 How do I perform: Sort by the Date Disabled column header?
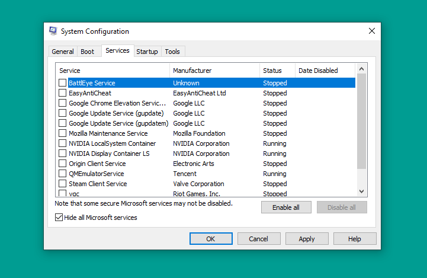tap(325, 71)
